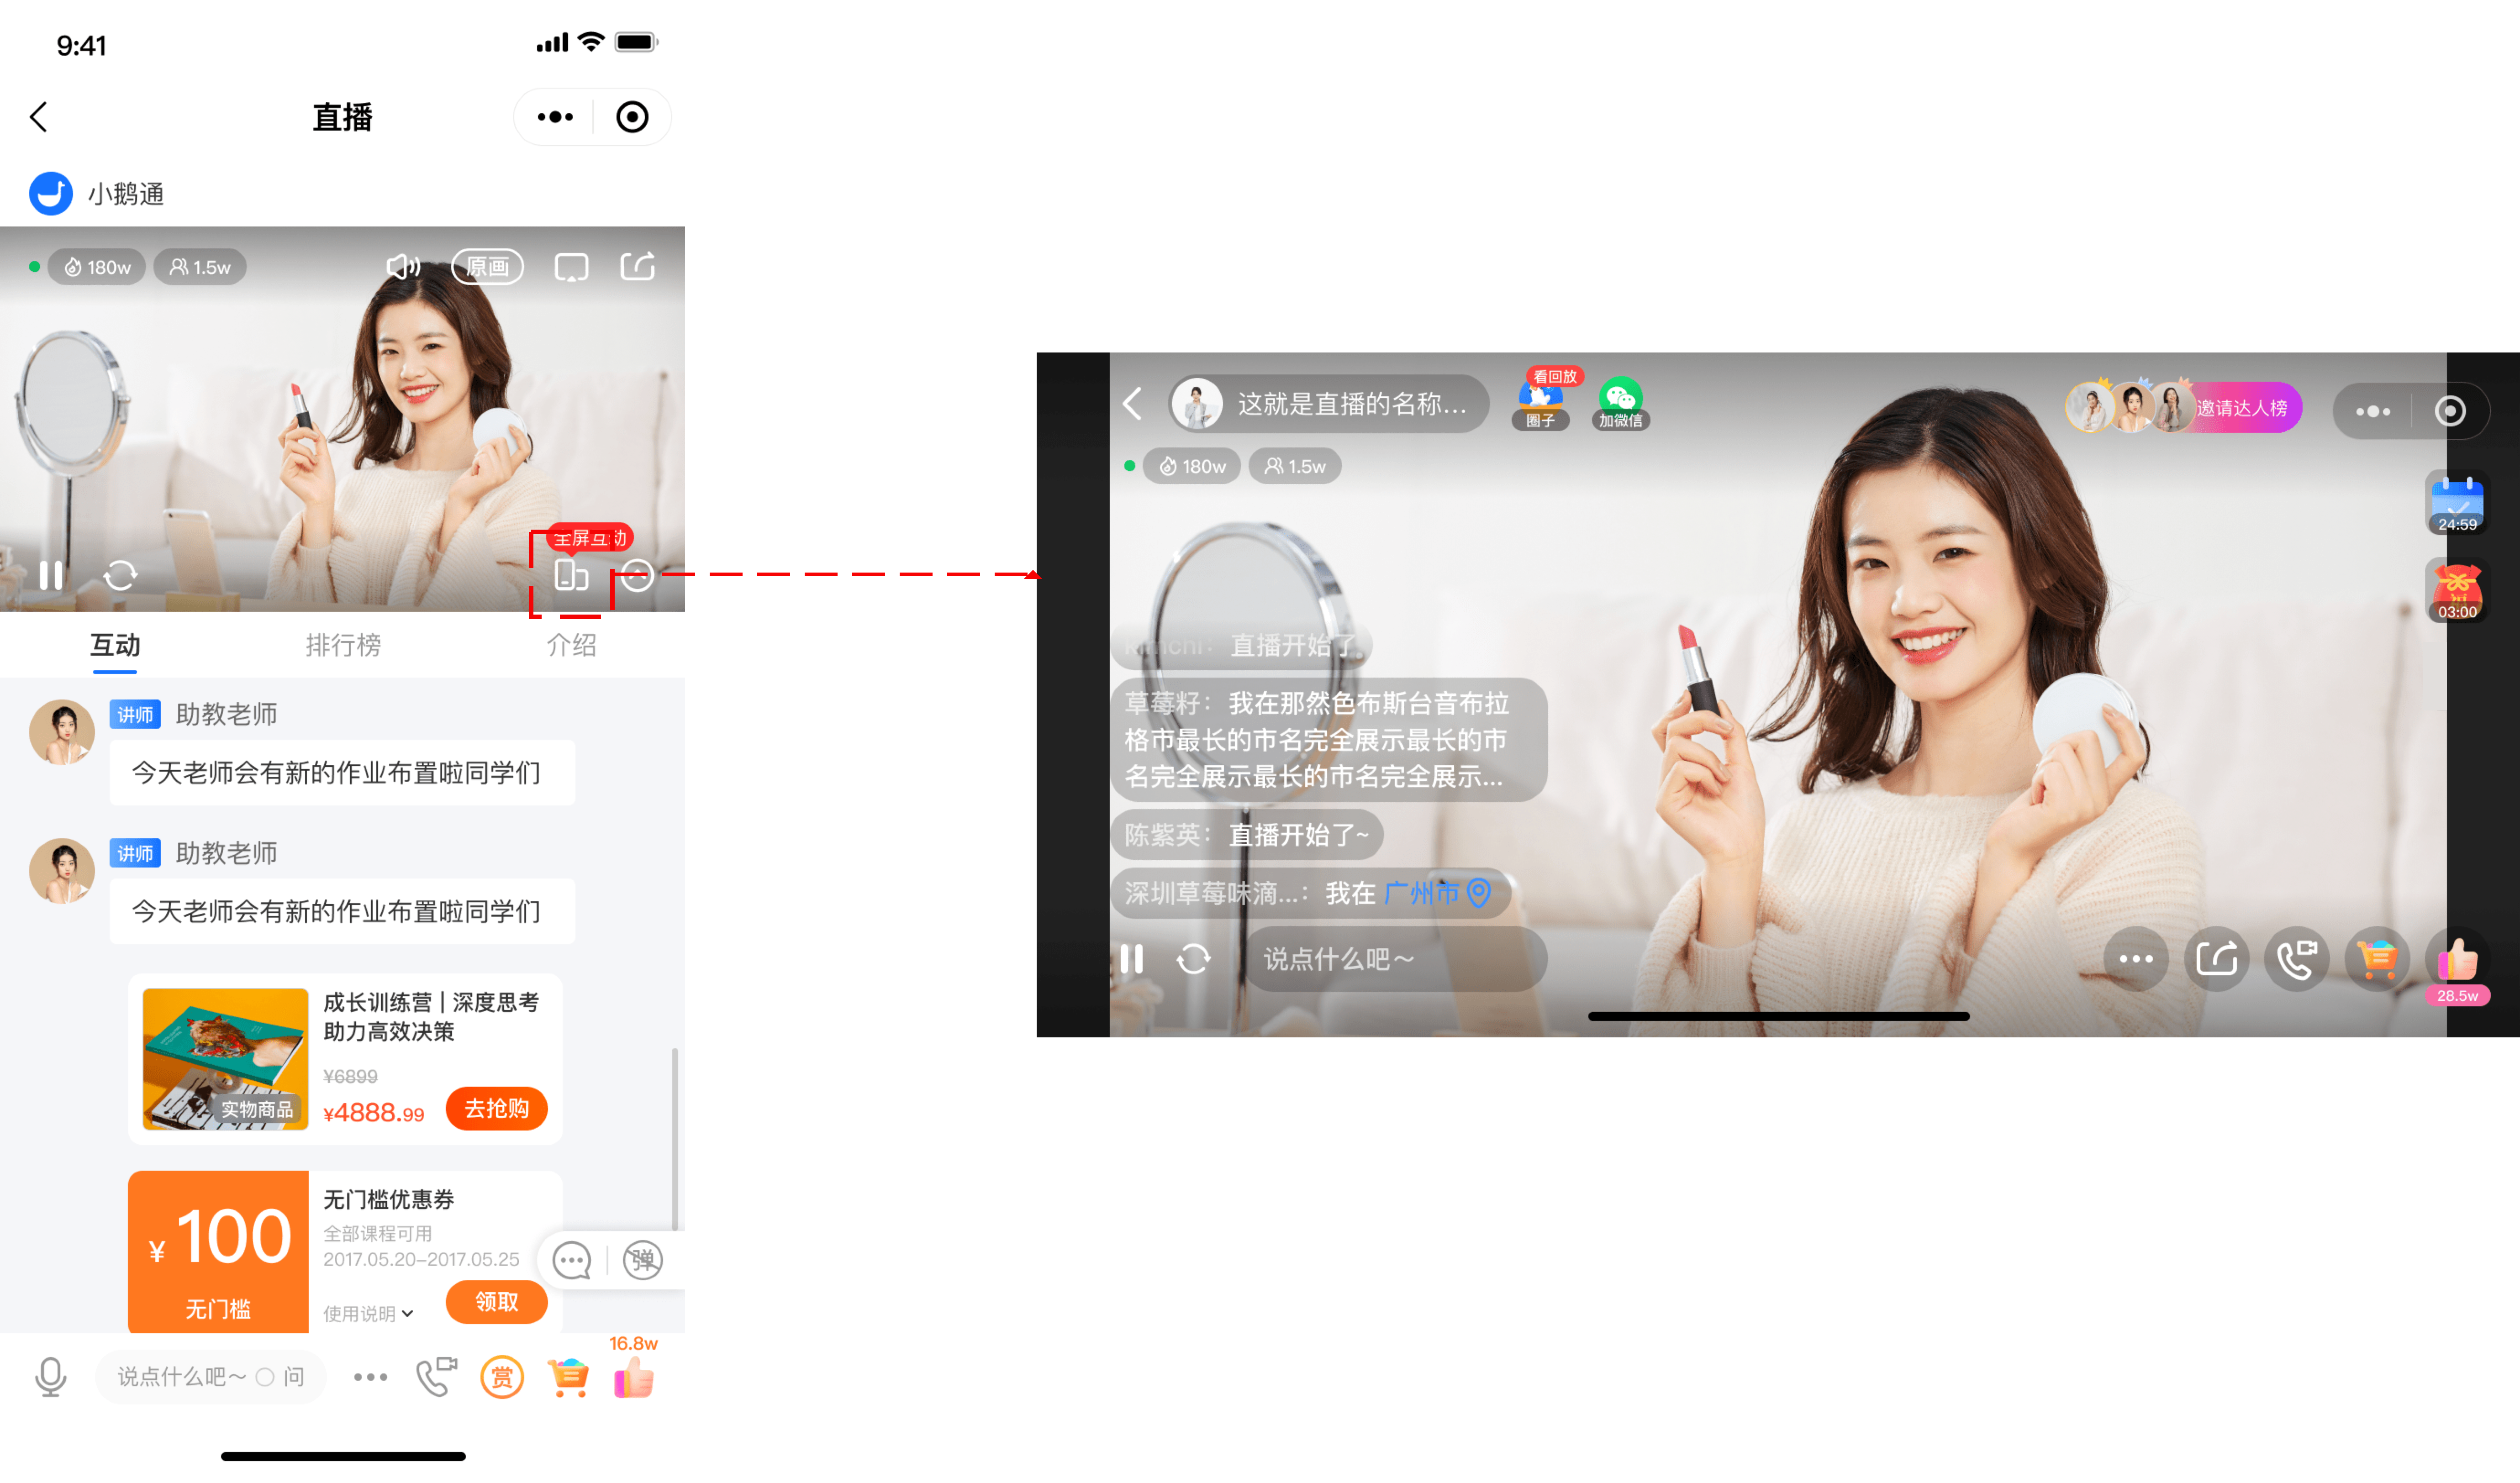Open the landscape capsule three-dot menu
Viewport: 2520px width, 1483px height.
[x=2373, y=411]
